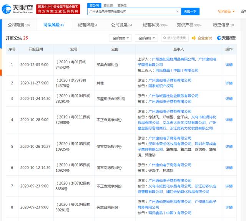Viewport: 246px width, 221px height.
Task: Open 详情 for case row 1
Action: (229, 65)
